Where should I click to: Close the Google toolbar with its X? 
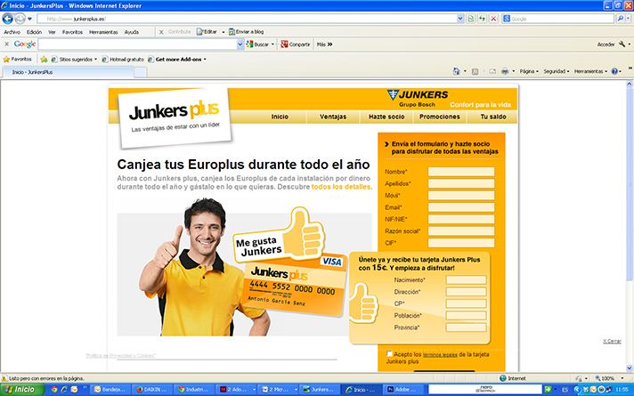pyautogui.click(x=6, y=44)
